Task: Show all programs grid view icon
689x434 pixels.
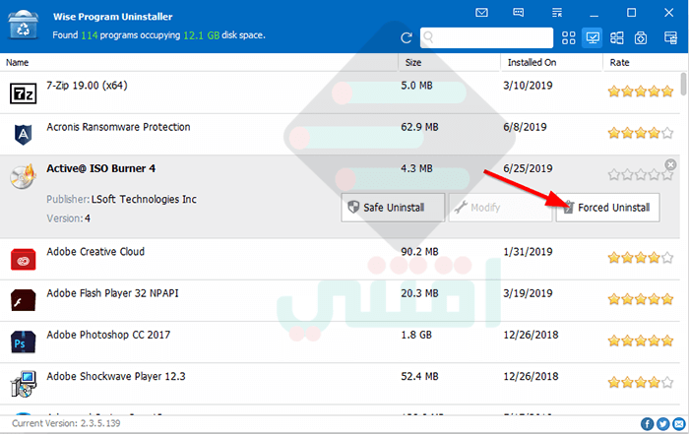Action: click(x=568, y=37)
